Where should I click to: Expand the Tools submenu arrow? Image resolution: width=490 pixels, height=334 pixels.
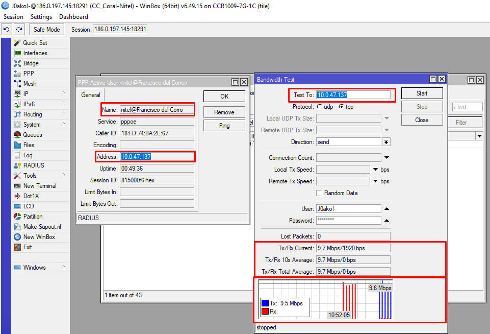(x=64, y=176)
